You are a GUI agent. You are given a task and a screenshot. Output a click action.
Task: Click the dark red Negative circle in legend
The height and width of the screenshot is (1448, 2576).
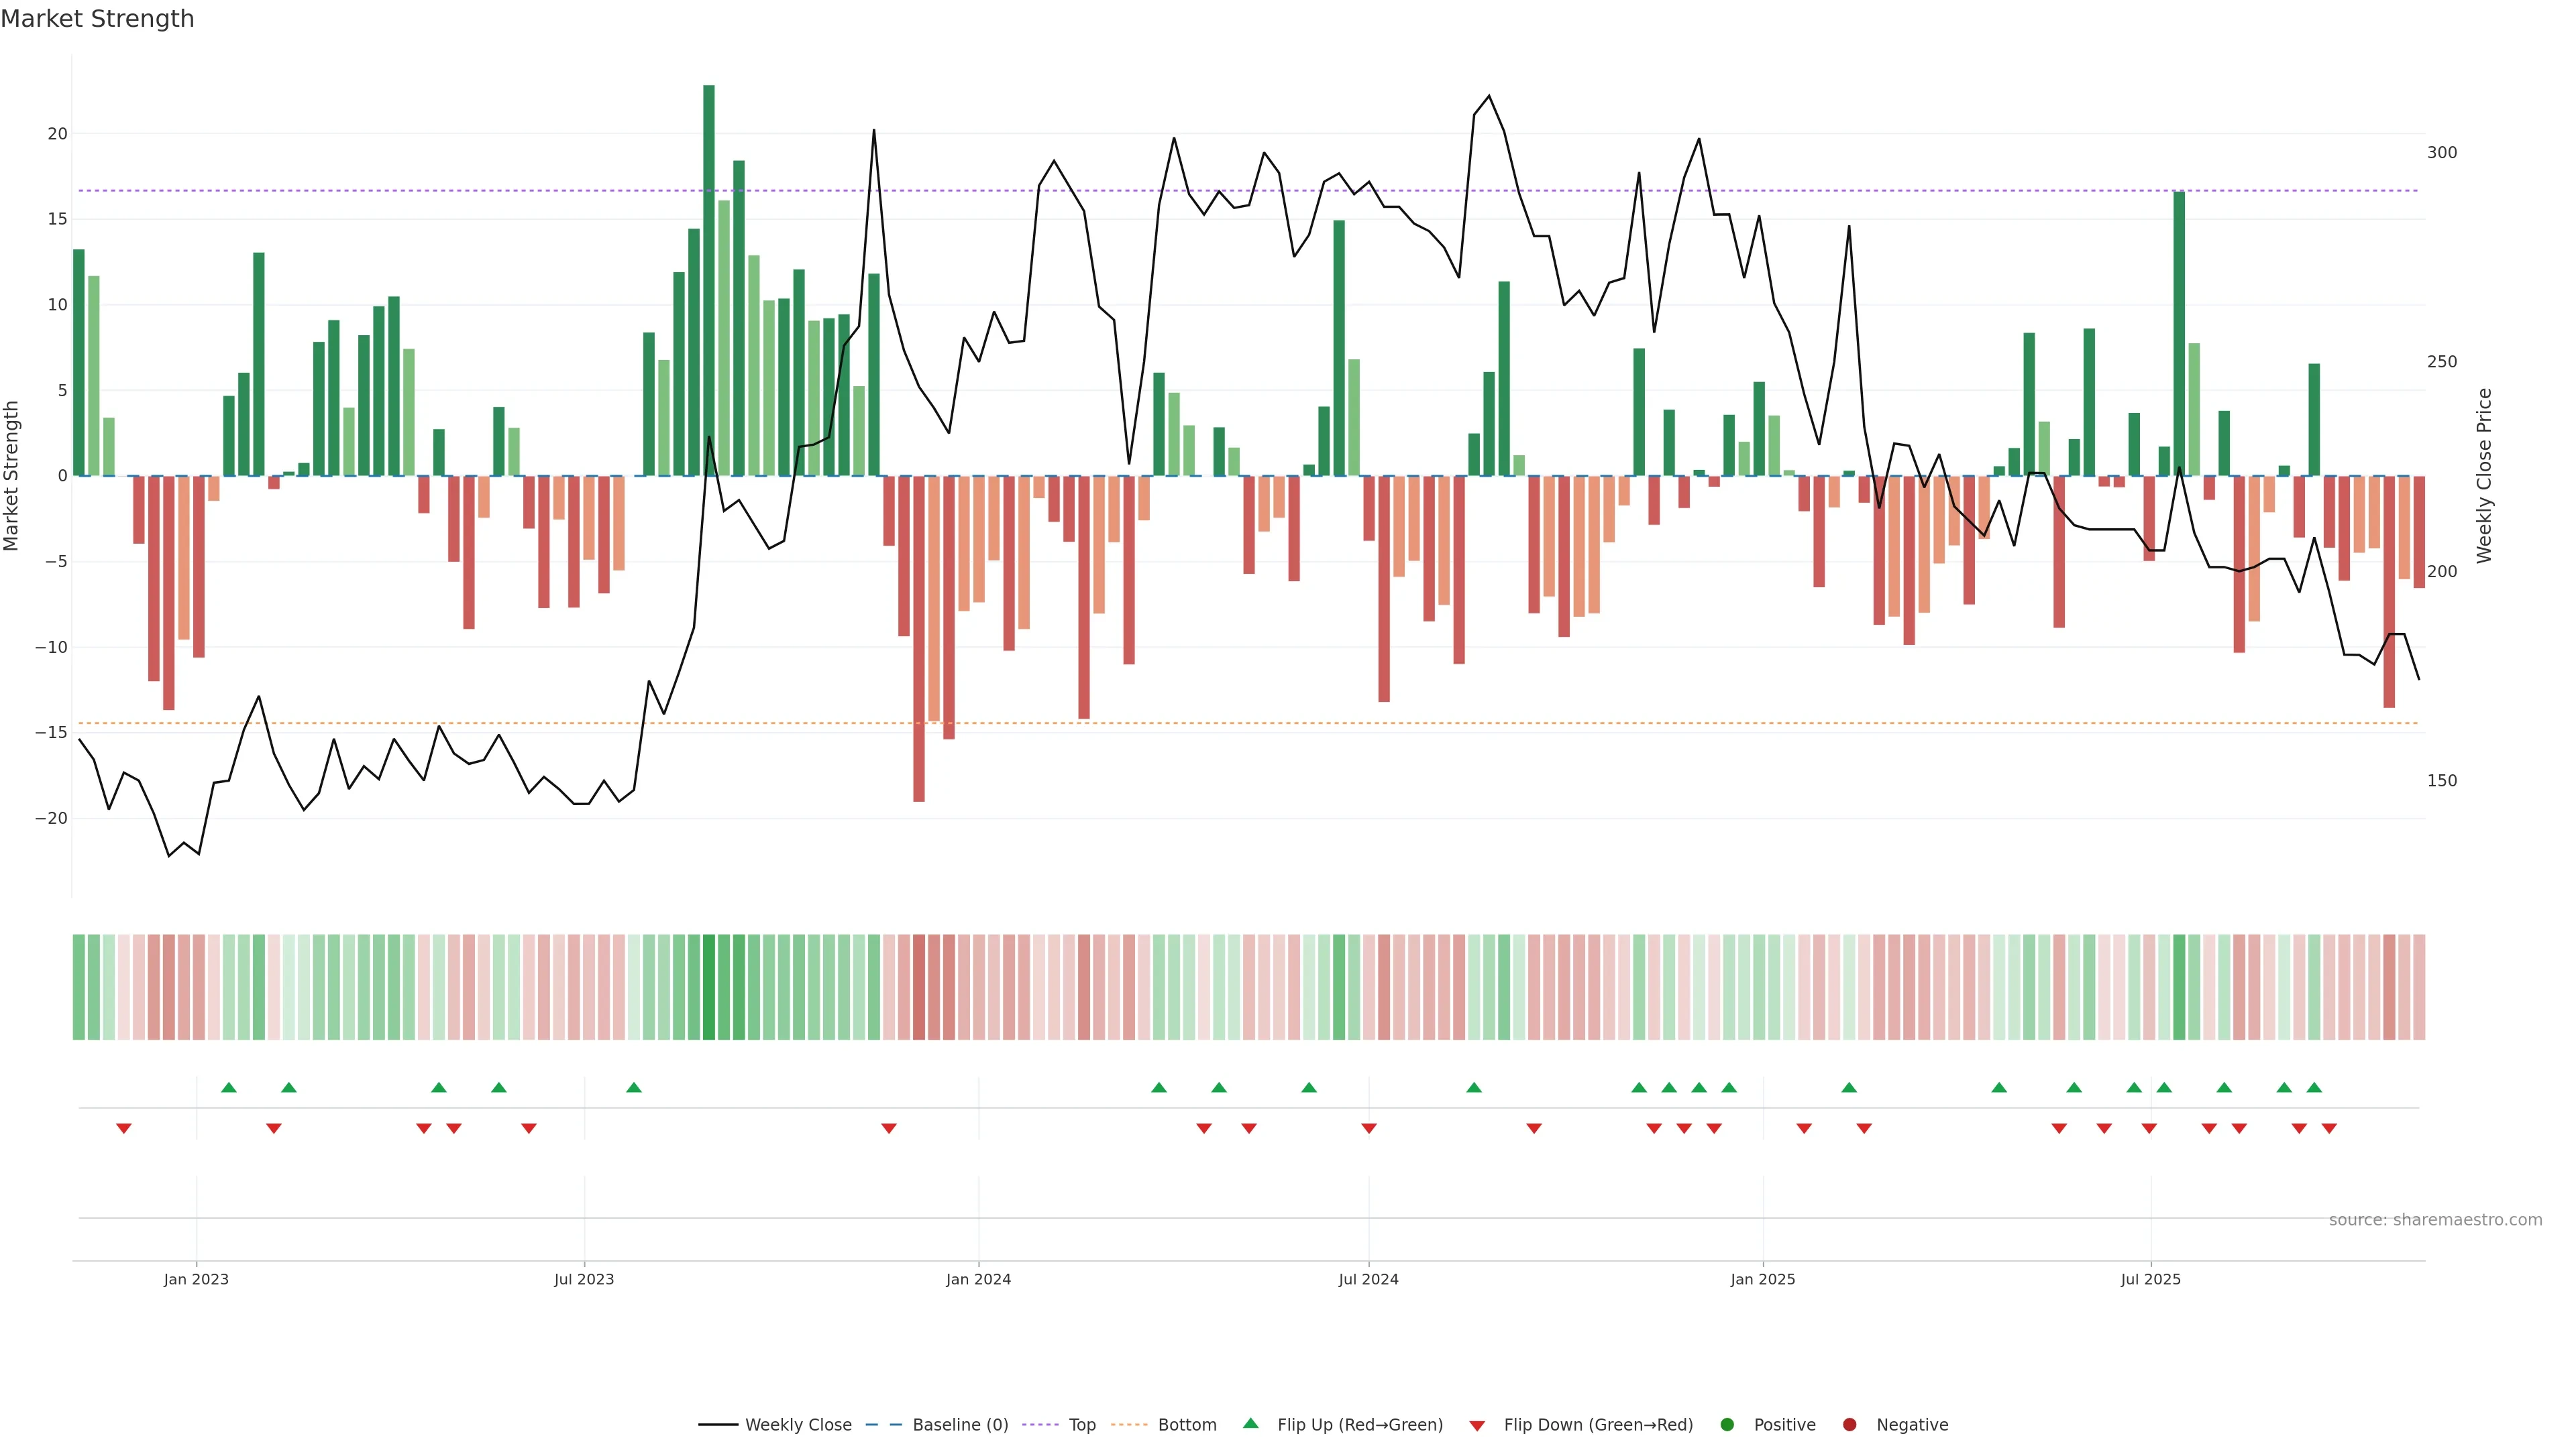tap(1849, 1425)
